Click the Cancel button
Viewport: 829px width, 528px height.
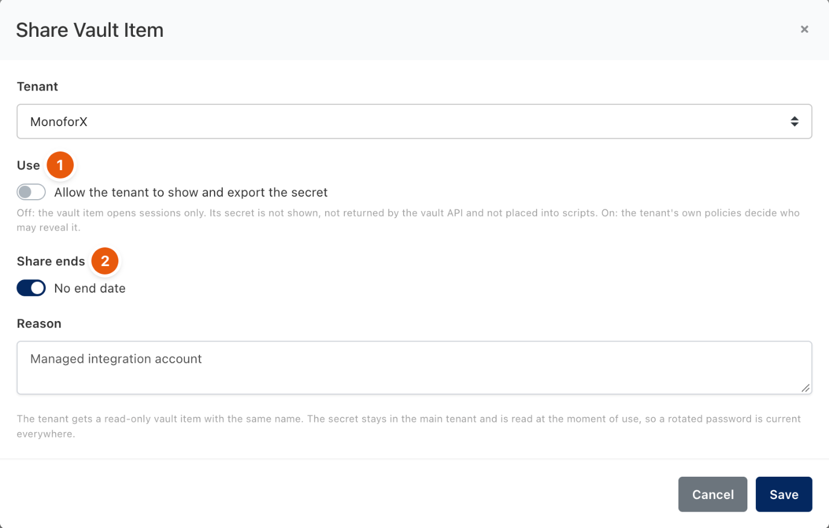point(712,494)
